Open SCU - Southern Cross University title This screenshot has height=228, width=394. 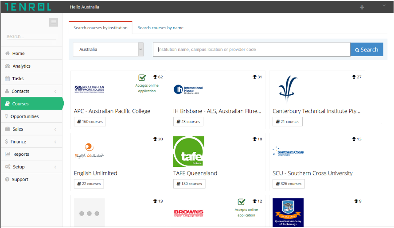click(x=312, y=173)
